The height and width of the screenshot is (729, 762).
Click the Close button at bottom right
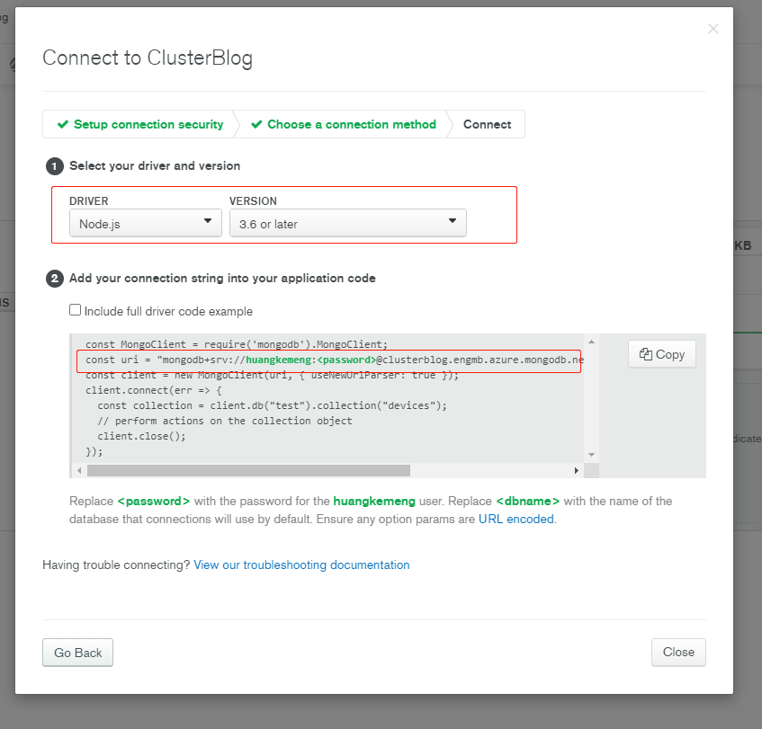(678, 653)
